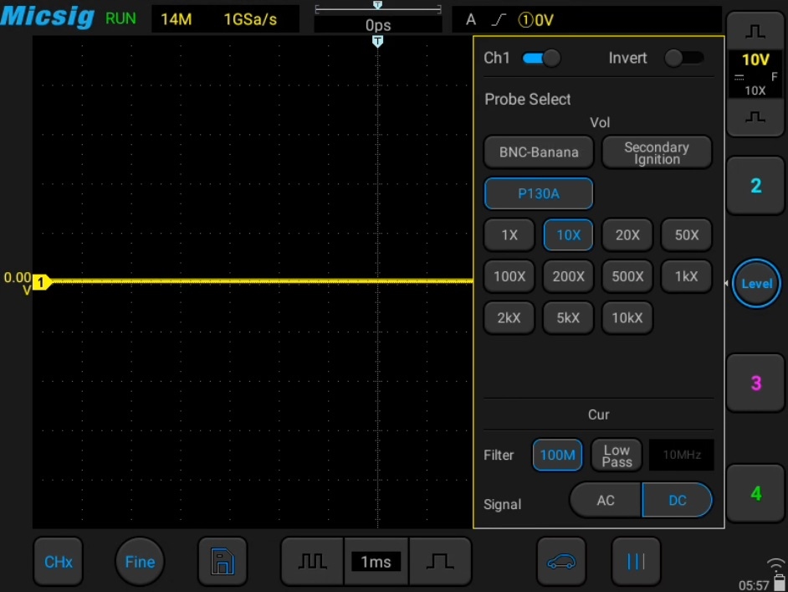The image size is (788, 592).
Task: Select the Secondary Ignition probe
Action: click(657, 152)
